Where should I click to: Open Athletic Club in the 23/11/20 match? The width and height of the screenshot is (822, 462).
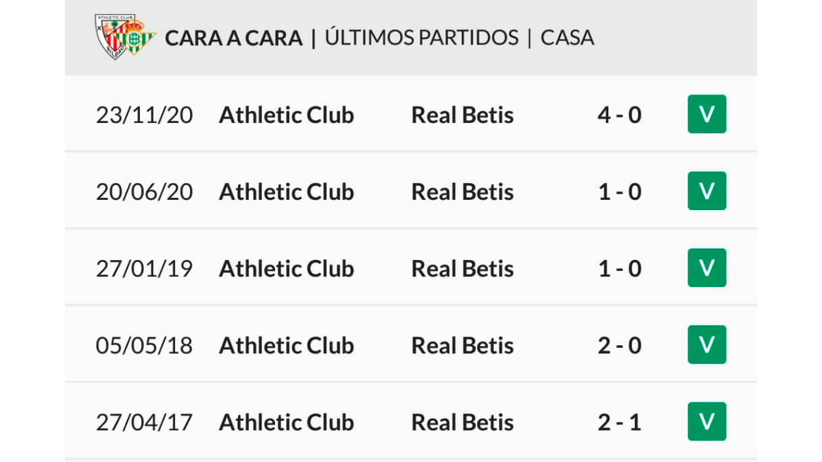click(x=287, y=115)
